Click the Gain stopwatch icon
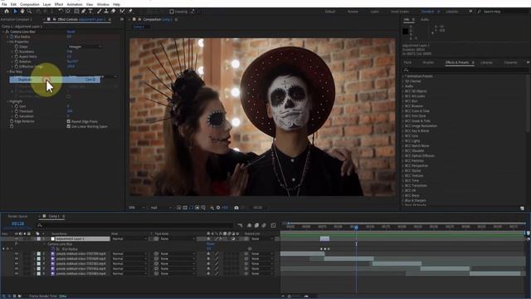Image resolution: width=531 pixels, height=299 pixels. (17, 106)
